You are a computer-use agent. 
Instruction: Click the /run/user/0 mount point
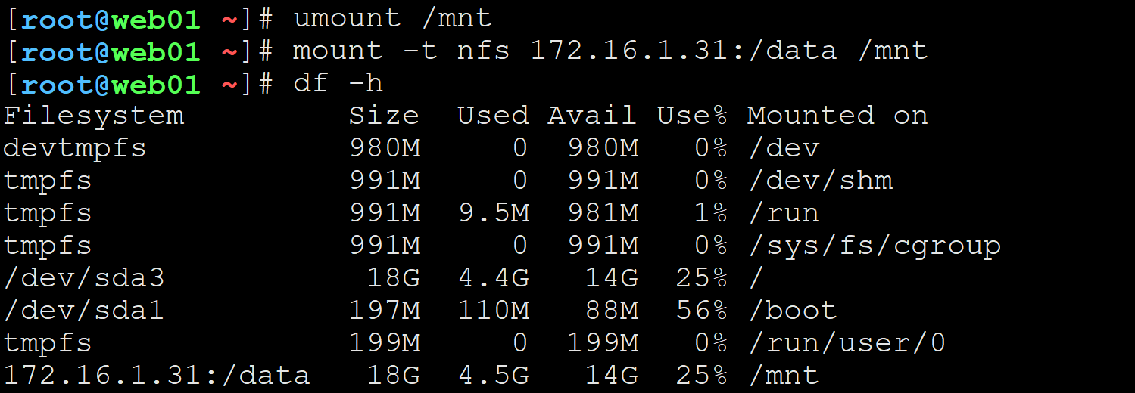coord(847,343)
